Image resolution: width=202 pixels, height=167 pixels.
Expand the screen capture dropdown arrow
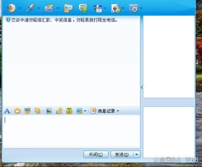85,111
